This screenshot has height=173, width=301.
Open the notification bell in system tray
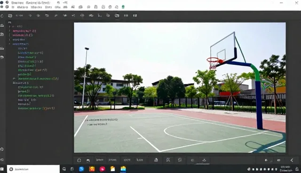point(297,169)
